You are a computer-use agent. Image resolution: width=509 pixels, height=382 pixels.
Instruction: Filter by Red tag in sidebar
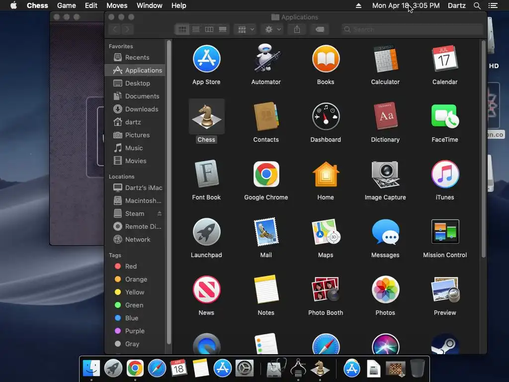point(135,267)
